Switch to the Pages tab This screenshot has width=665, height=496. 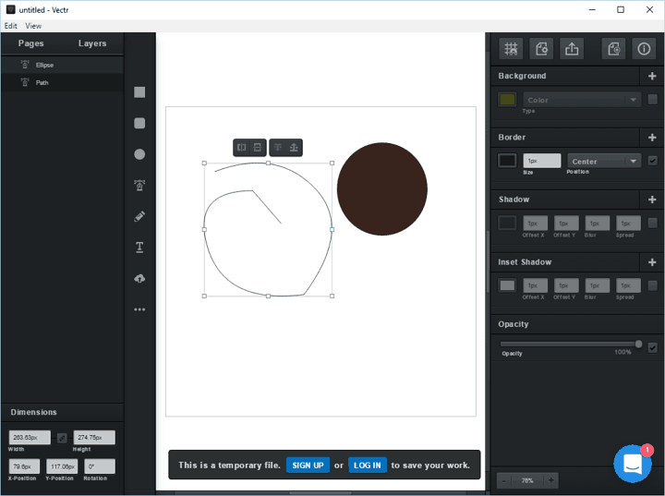30,43
